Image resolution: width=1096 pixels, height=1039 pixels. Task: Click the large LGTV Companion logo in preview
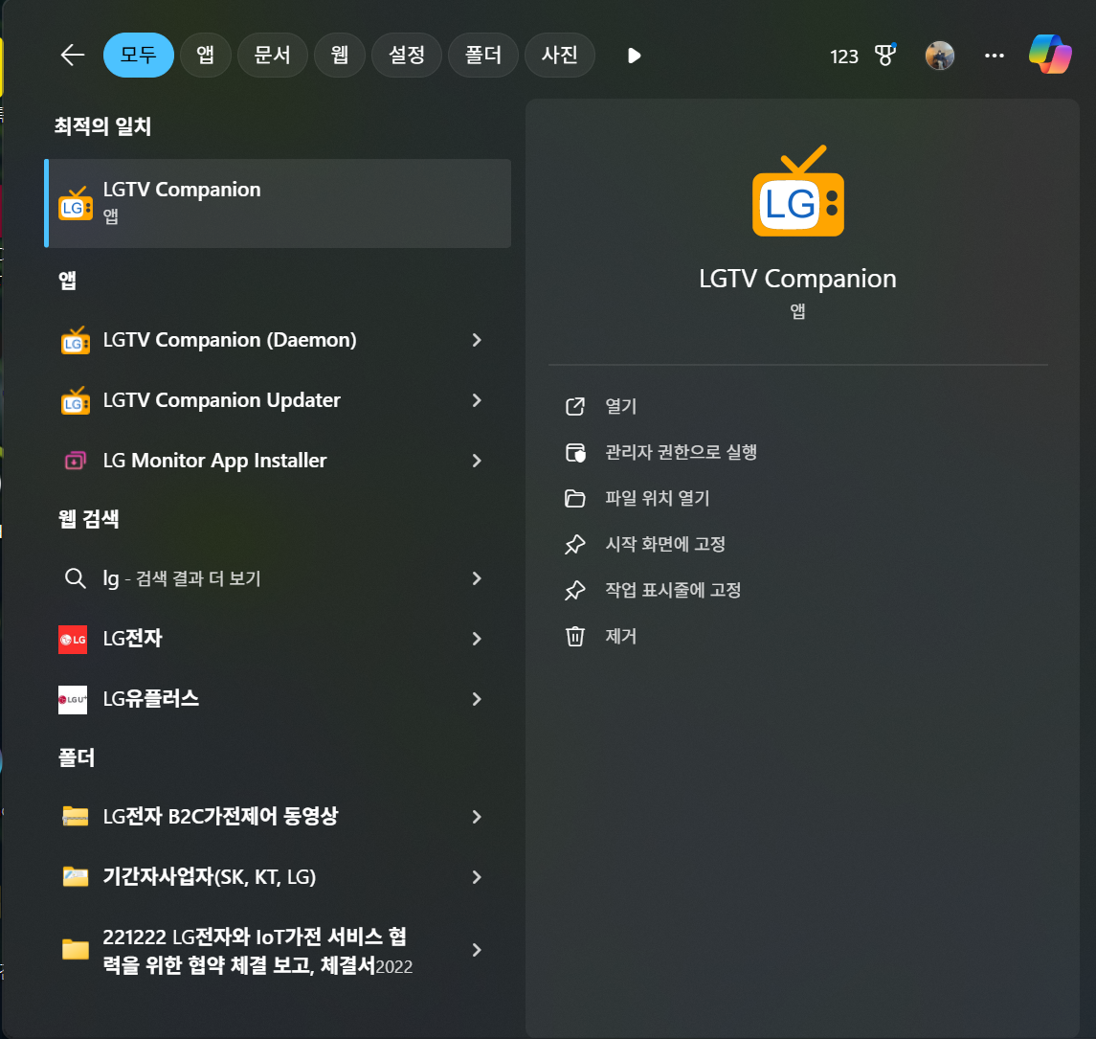click(x=797, y=191)
